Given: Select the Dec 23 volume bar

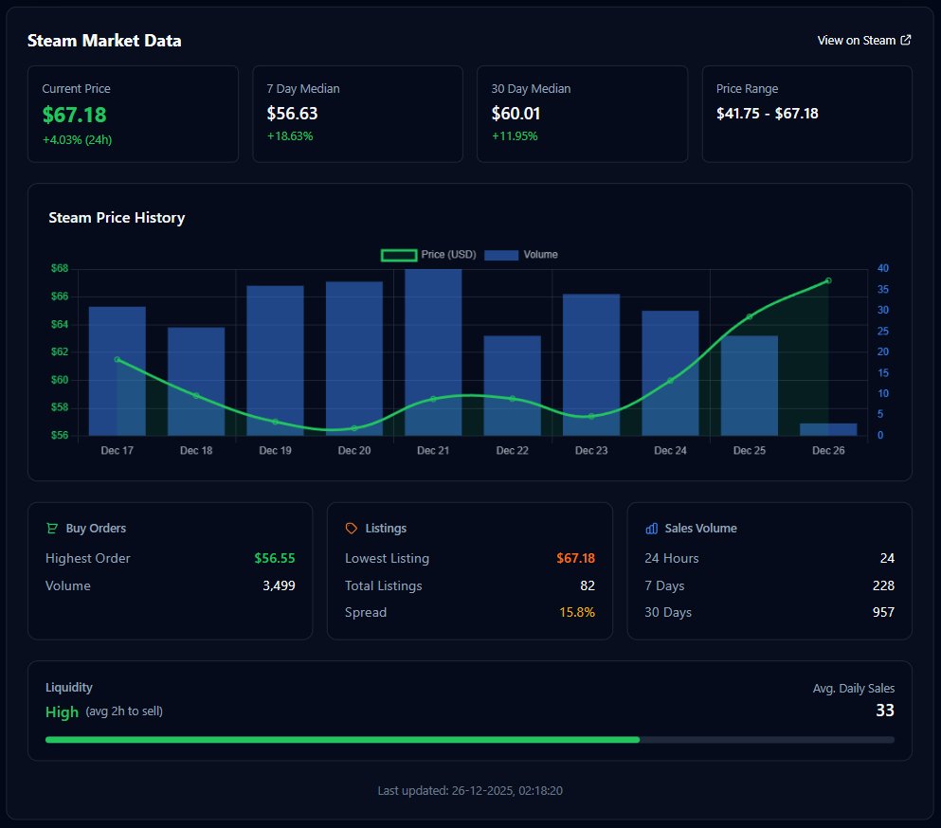Looking at the screenshot, I should coord(591,365).
